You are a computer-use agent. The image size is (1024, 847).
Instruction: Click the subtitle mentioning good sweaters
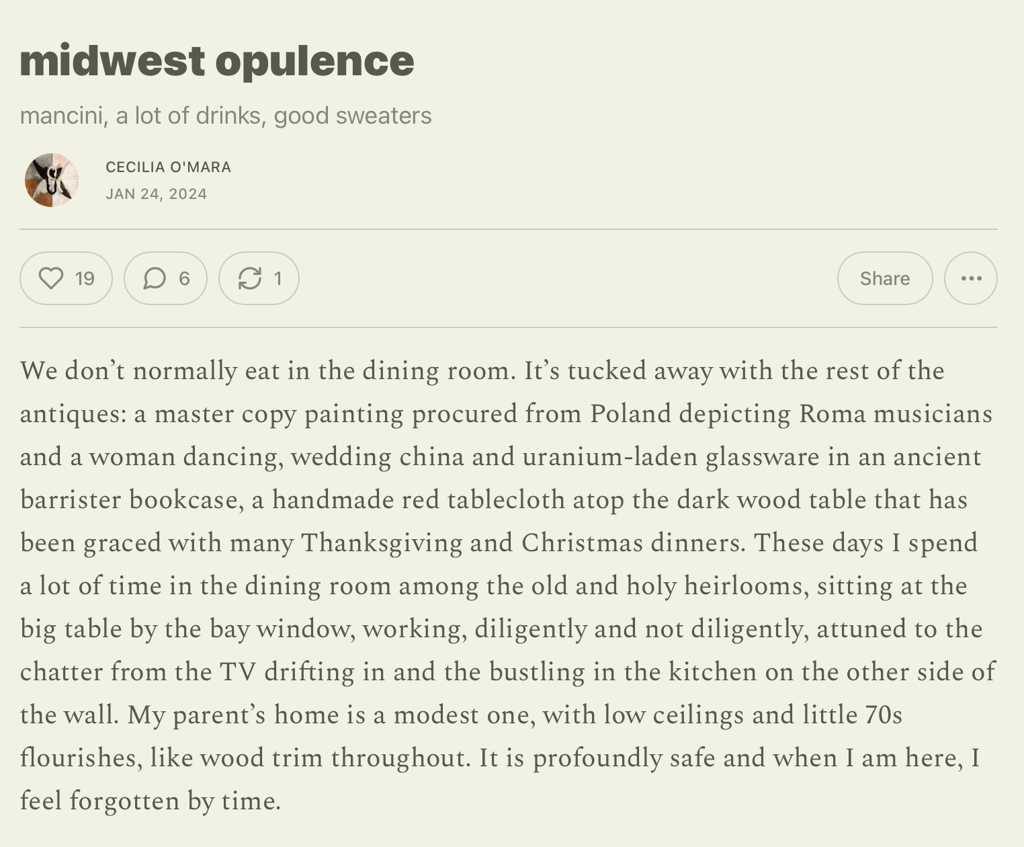(x=226, y=116)
